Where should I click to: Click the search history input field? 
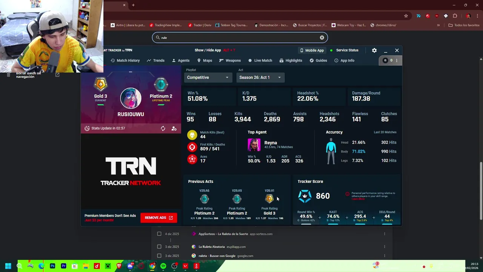pos(240,37)
